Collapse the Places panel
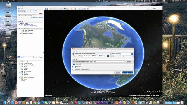This screenshot has height=105, width=187. click(x=18, y=21)
